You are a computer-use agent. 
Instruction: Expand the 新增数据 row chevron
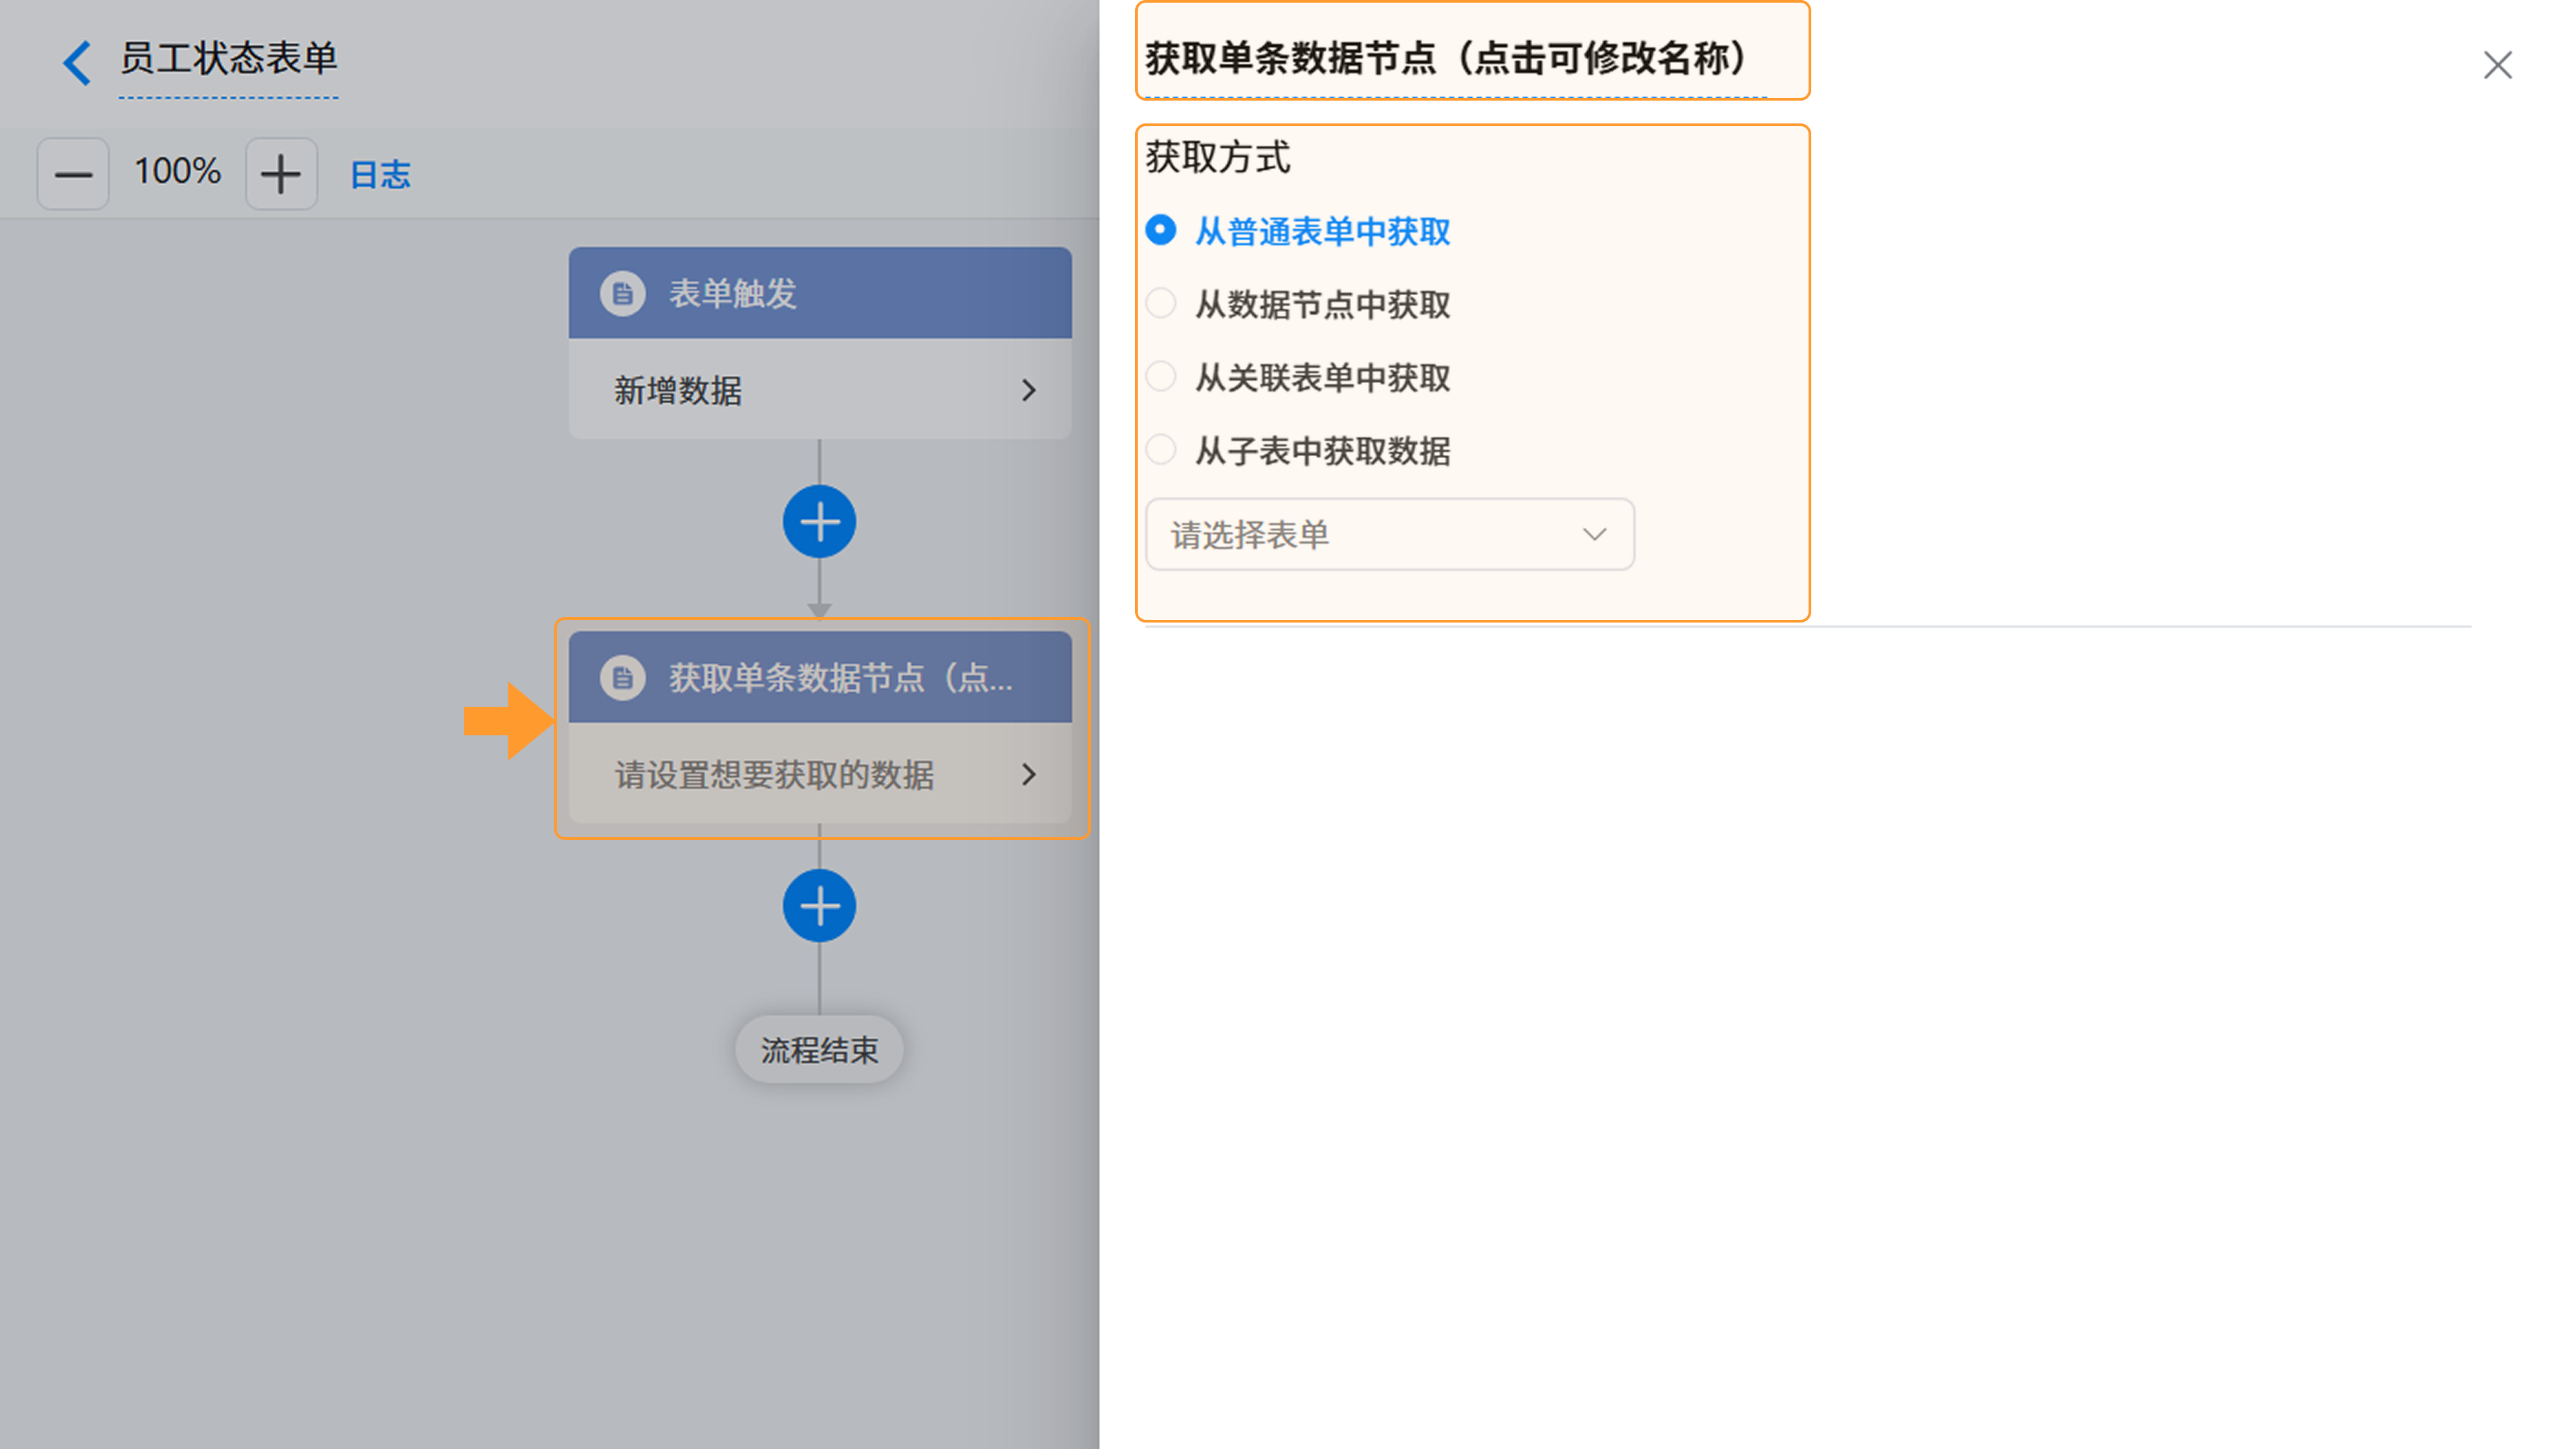1028,390
